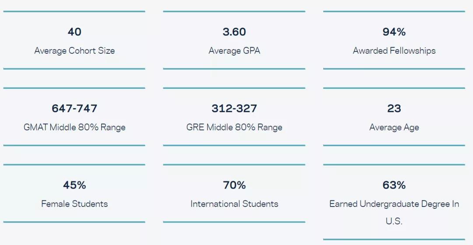Image resolution: width=473 pixels, height=245 pixels.
Task: Click the 647-747 GMAT score range
Action: click(74, 108)
